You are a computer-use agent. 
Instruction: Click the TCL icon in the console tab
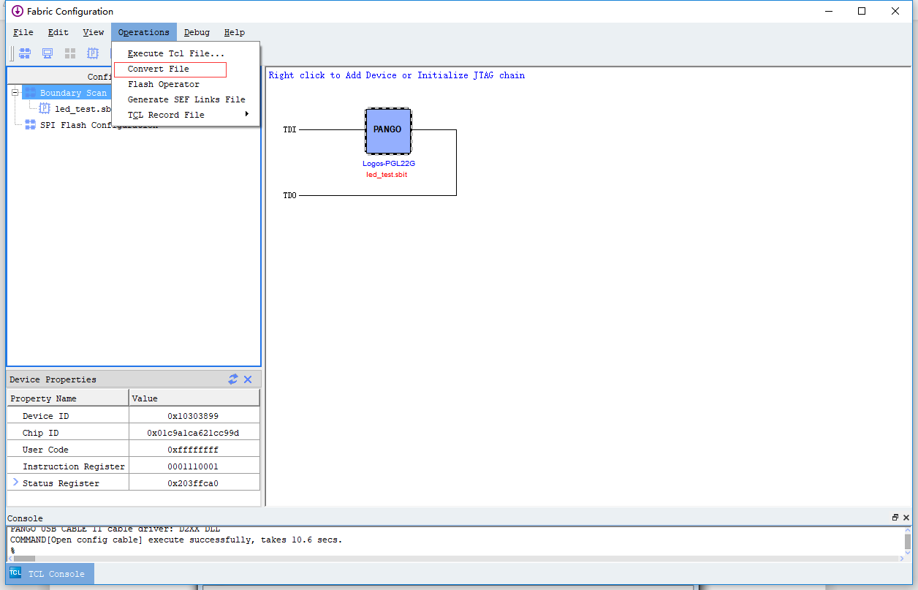[x=15, y=573]
